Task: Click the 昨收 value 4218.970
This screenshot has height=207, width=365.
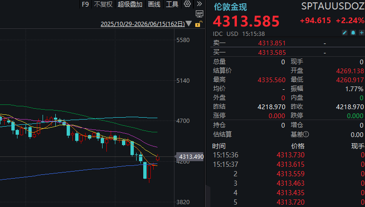Action: [x=350, y=107]
